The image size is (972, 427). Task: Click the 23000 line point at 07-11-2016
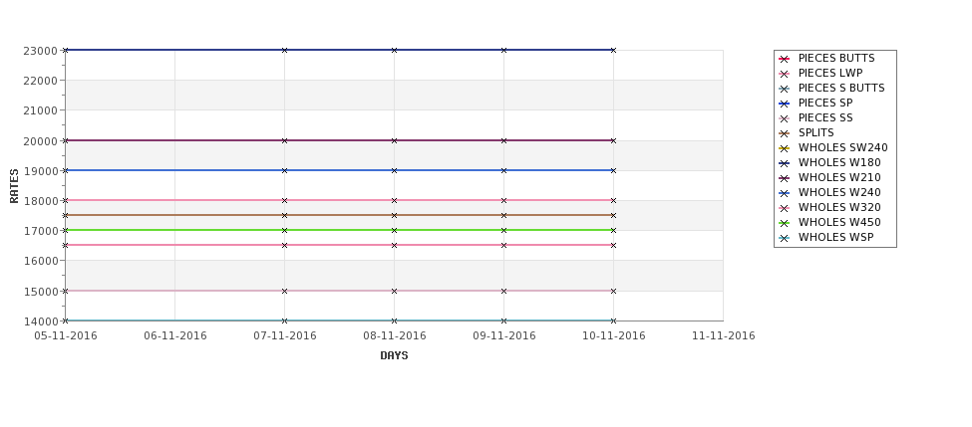(x=284, y=50)
